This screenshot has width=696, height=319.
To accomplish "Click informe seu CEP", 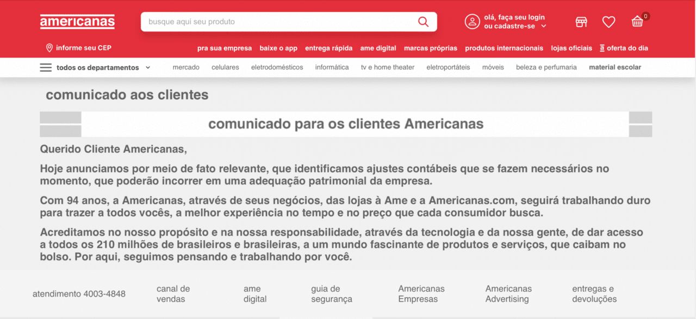I will click(x=84, y=48).
